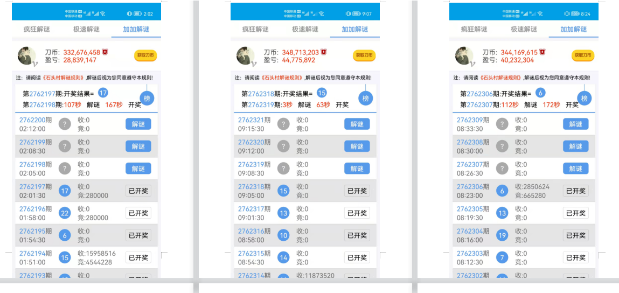Select 加加解谜 tab in the 8:24 screen
The height and width of the screenshot is (293, 619).
(x=574, y=29)
